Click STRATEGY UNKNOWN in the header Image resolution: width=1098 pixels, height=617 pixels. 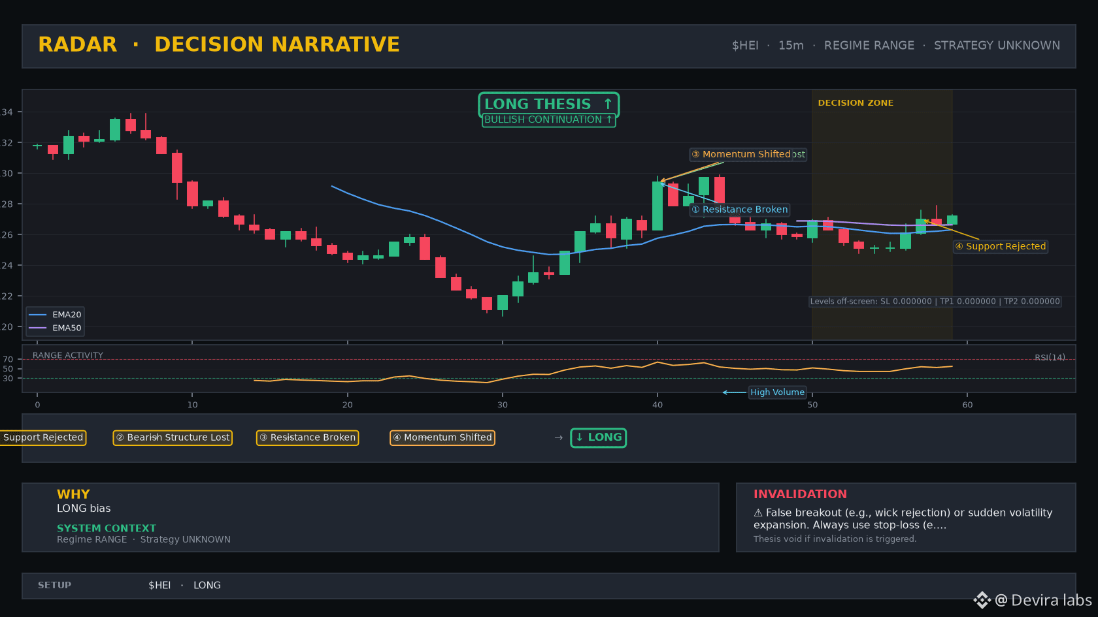coord(997,46)
